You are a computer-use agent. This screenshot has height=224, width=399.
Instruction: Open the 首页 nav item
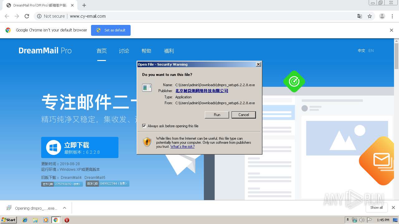tap(102, 51)
